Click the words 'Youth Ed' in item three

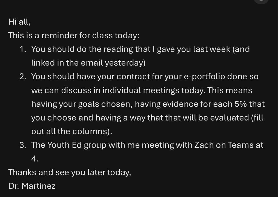coord(64,145)
